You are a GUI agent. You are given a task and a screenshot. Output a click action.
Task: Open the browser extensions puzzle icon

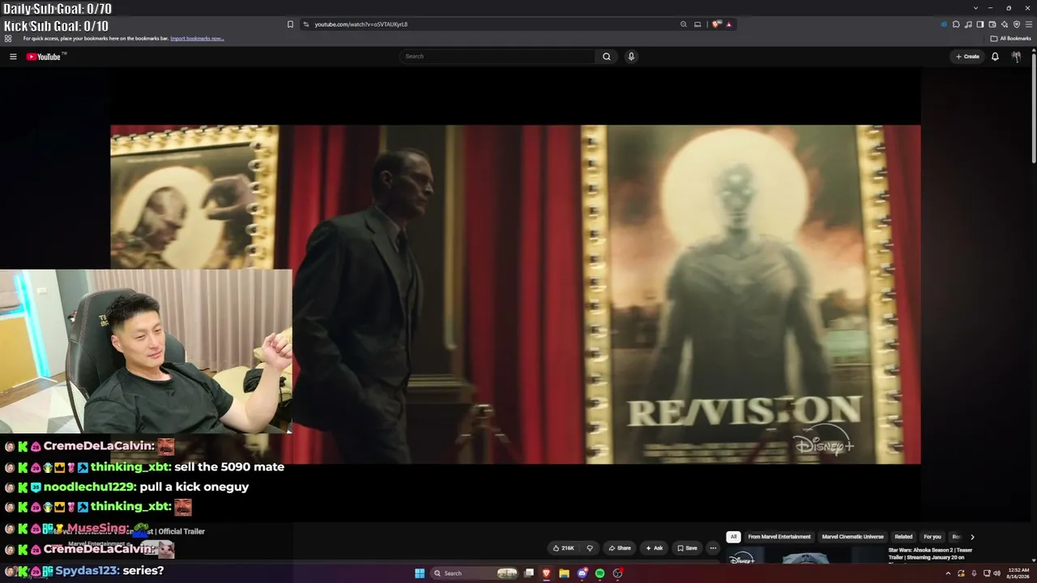click(956, 24)
